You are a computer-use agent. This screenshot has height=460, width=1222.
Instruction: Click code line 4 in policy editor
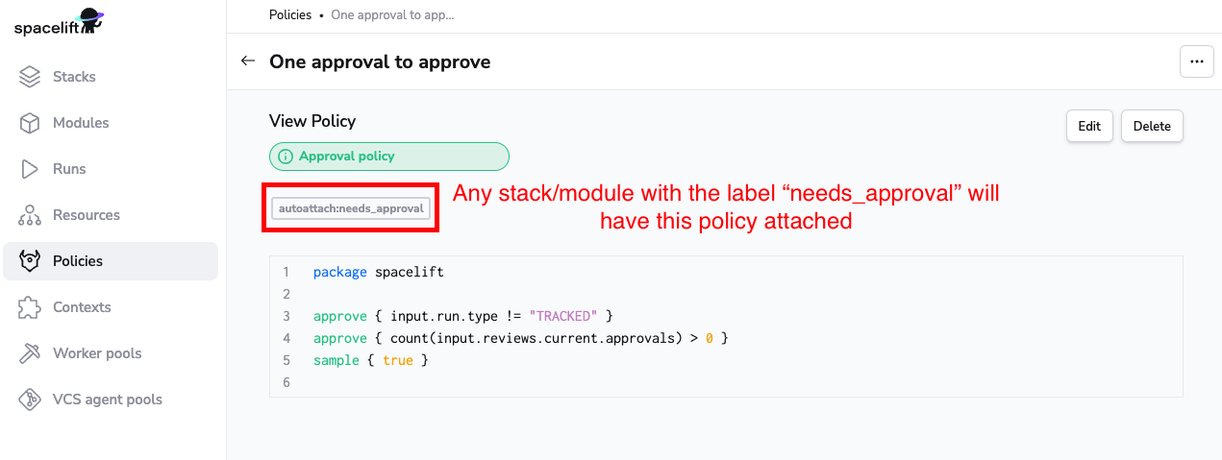[x=520, y=338]
